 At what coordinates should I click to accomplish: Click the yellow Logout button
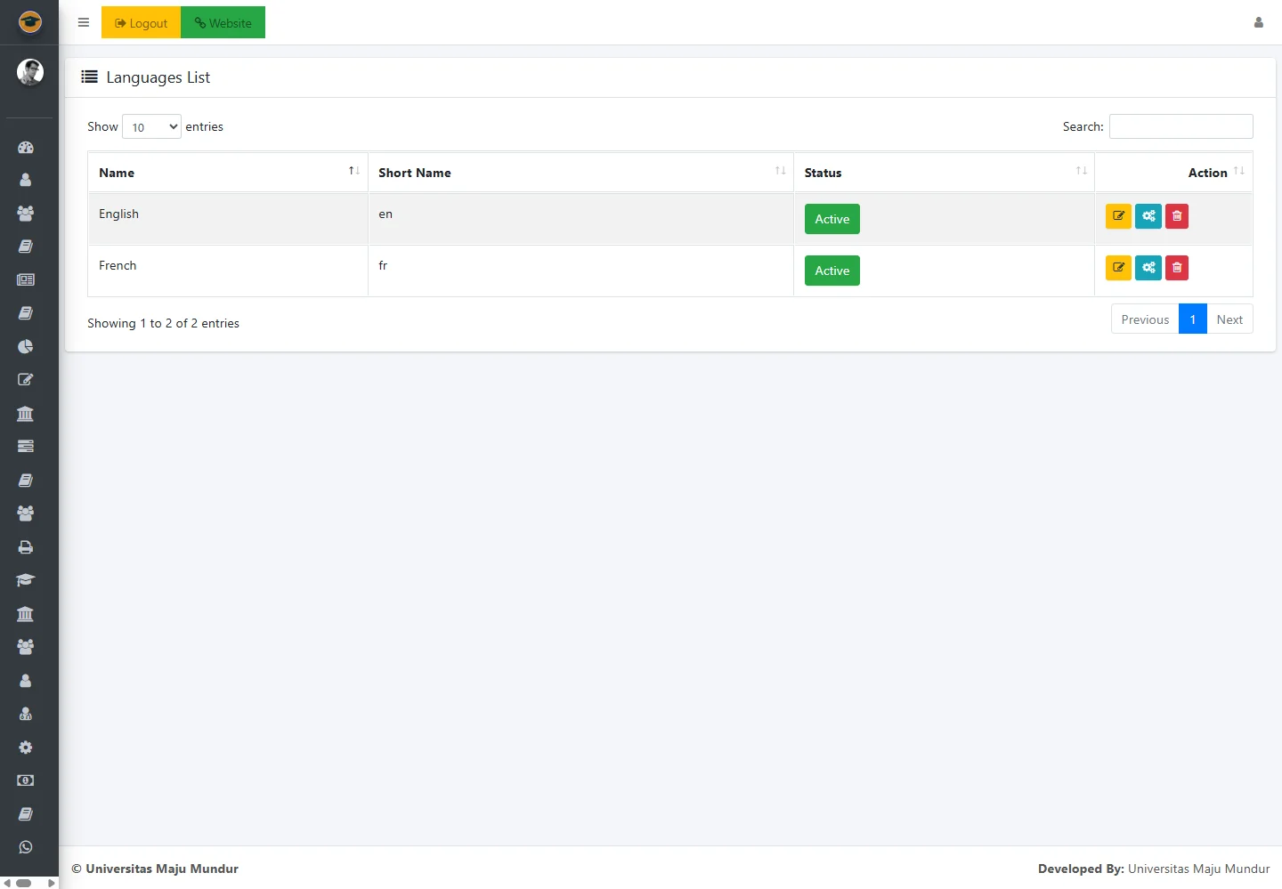tap(142, 23)
